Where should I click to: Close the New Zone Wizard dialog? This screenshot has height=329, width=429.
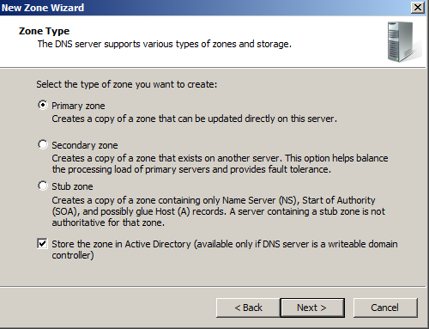tap(417, 8)
